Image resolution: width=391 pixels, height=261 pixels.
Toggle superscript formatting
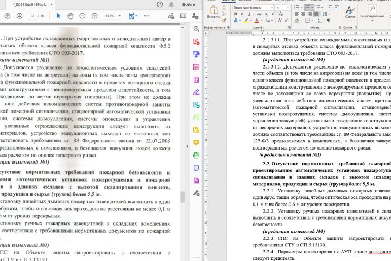click(x=273, y=14)
